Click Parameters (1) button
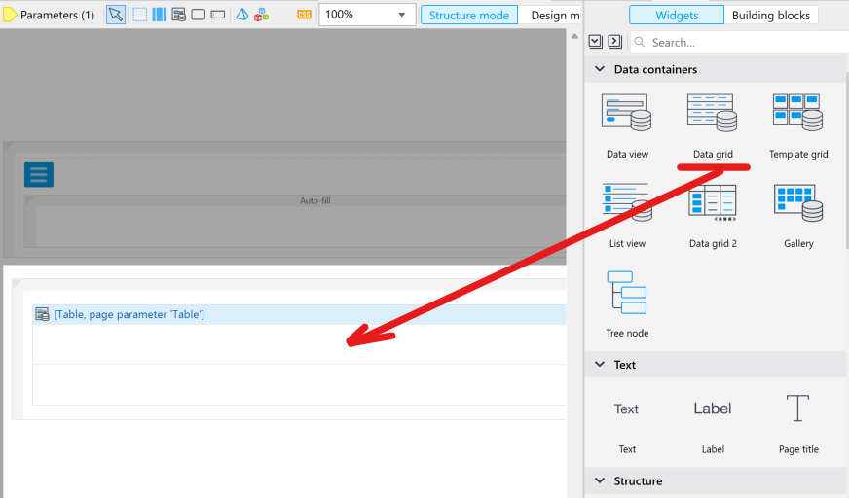This screenshot has width=849, height=498. (x=50, y=15)
